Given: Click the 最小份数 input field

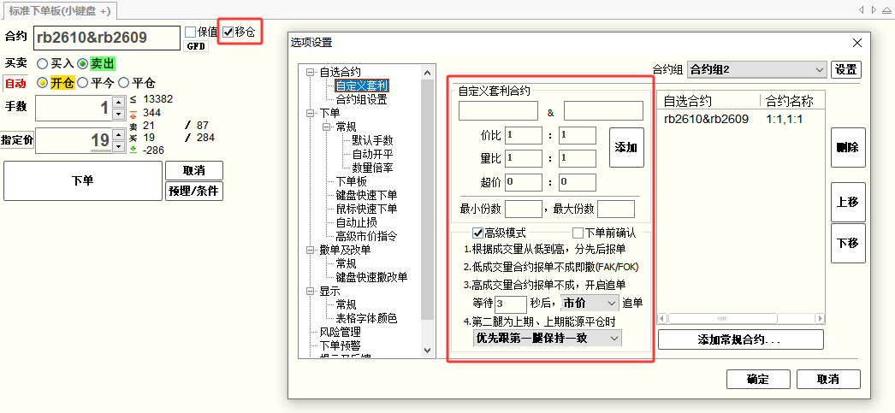Looking at the screenshot, I should pos(524,209).
